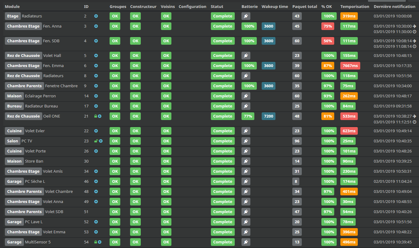Click the plug icon in Volet Hall row
Viewport: 419px width, 248px height.
coord(246,56)
